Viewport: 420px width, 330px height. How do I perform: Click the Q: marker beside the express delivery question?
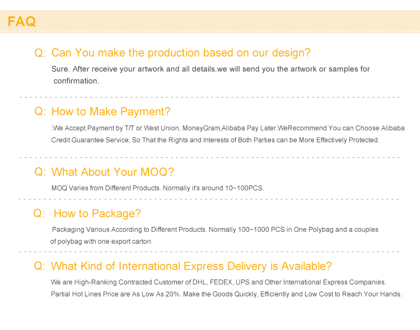pos(39,266)
